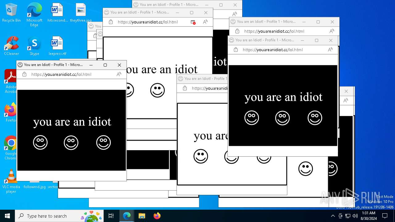Open the Skype desktop shortcut
This screenshot has height=222, width=395.
(34, 46)
